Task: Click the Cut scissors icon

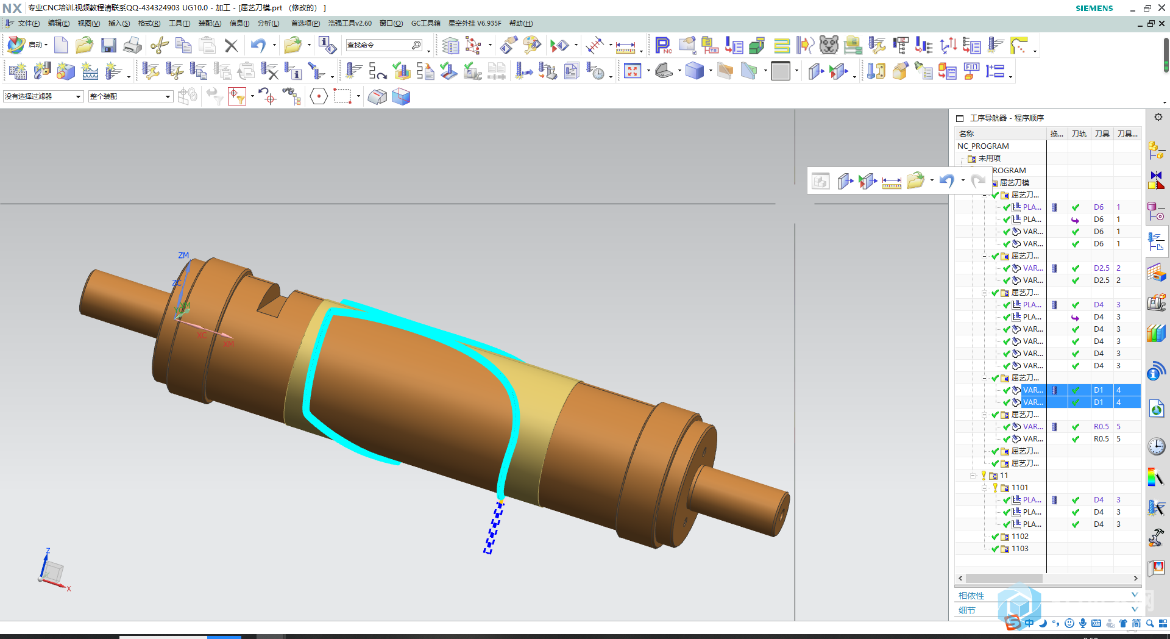Action: [160, 45]
